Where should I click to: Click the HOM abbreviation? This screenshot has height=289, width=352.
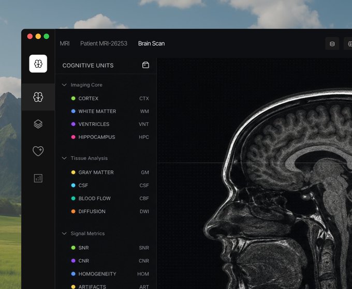143,274
